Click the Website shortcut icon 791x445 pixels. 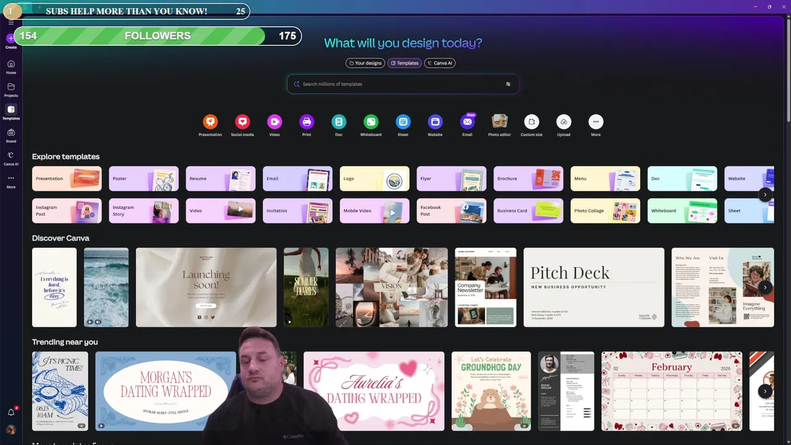pyautogui.click(x=435, y=122)
